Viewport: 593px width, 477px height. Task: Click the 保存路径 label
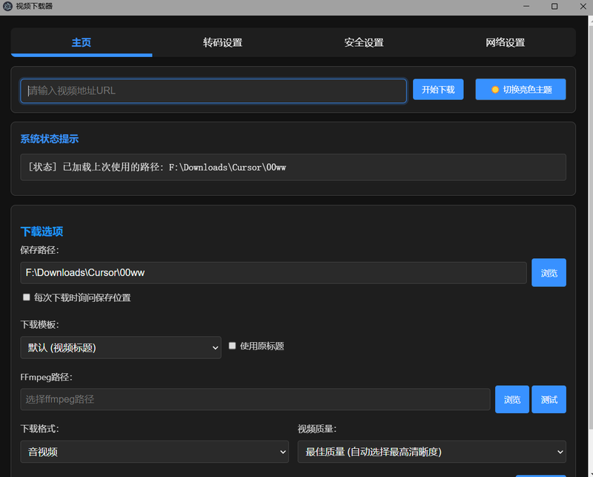39,250
